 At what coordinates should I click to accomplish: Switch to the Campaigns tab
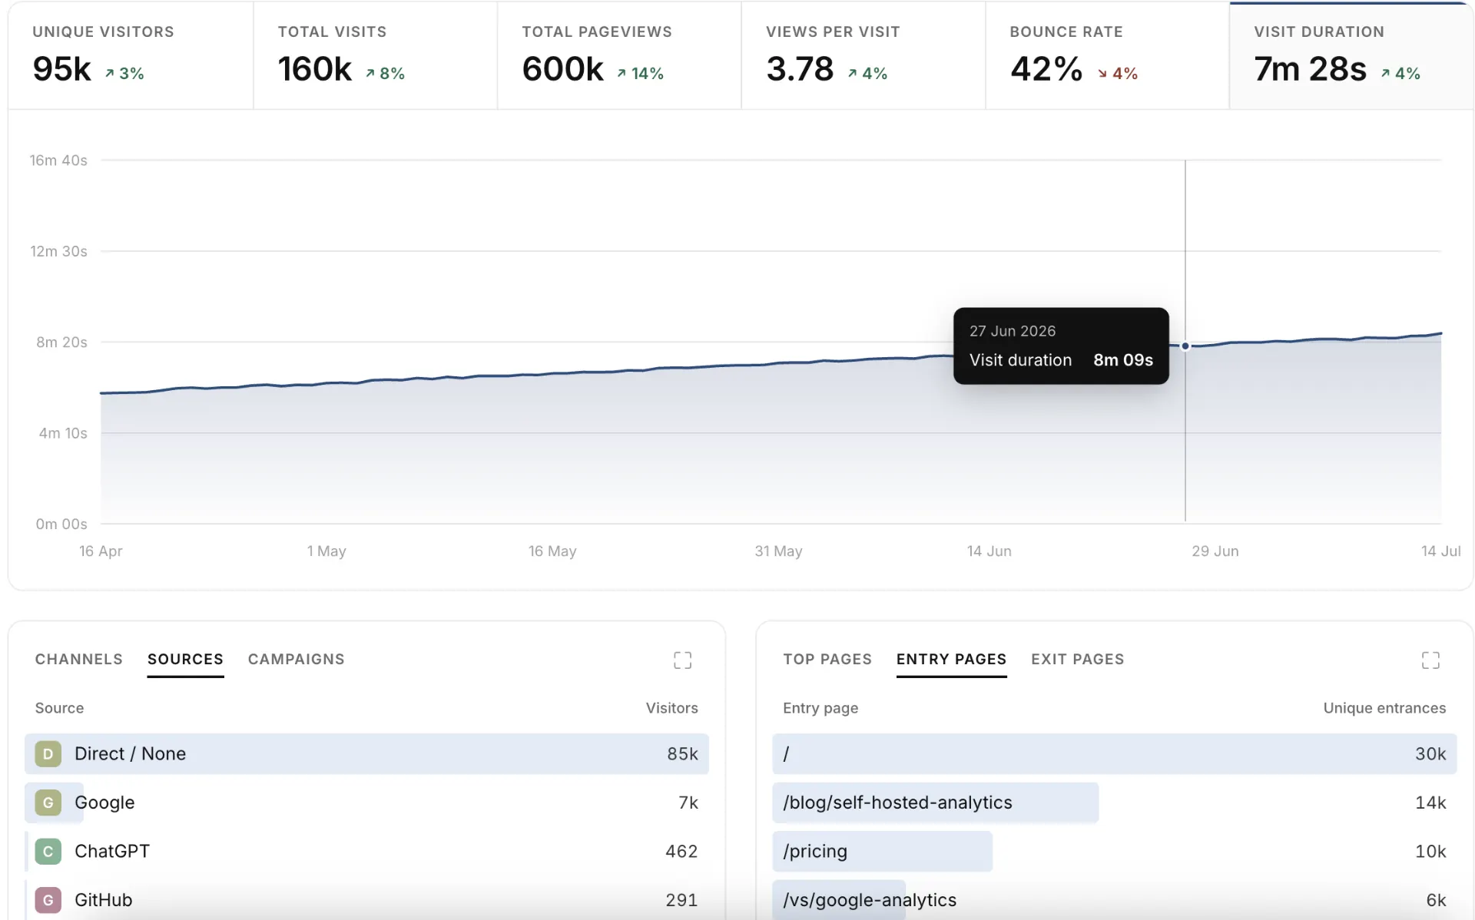(x=296, y=659)
